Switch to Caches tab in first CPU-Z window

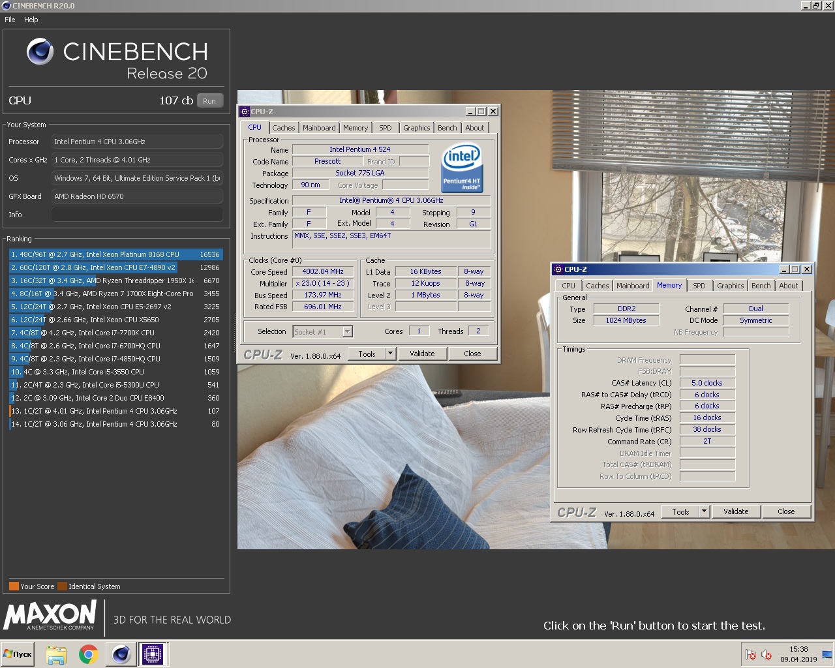[284, 128]
